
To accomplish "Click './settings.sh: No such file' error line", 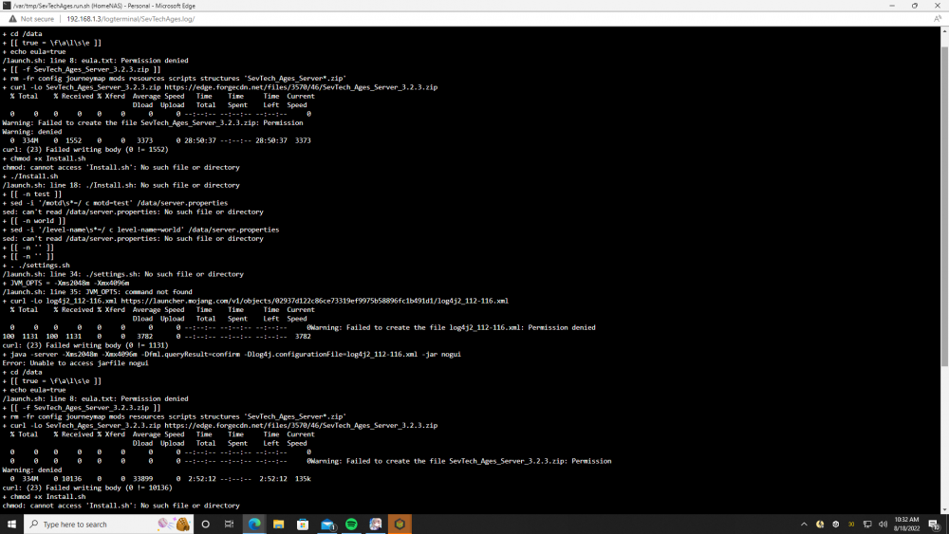I will [122, 274].
